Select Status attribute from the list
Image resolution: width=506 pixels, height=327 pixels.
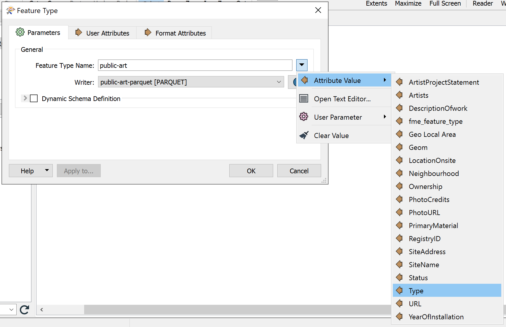[447, 278]
